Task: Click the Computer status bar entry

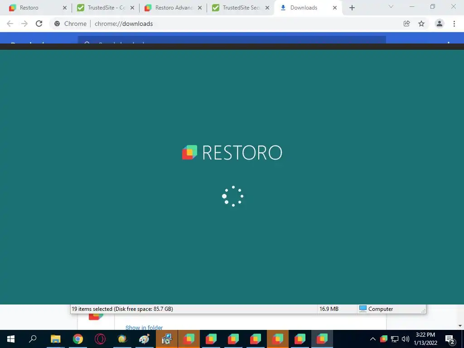Action: 376,309
